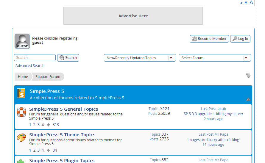Viewport: 265px width, 163px height.
Task: Click the Log In button
Action: point(240,39)
